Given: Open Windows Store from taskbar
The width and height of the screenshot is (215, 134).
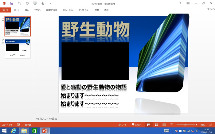Looking at the screenshot, I should tap(34, 131).
